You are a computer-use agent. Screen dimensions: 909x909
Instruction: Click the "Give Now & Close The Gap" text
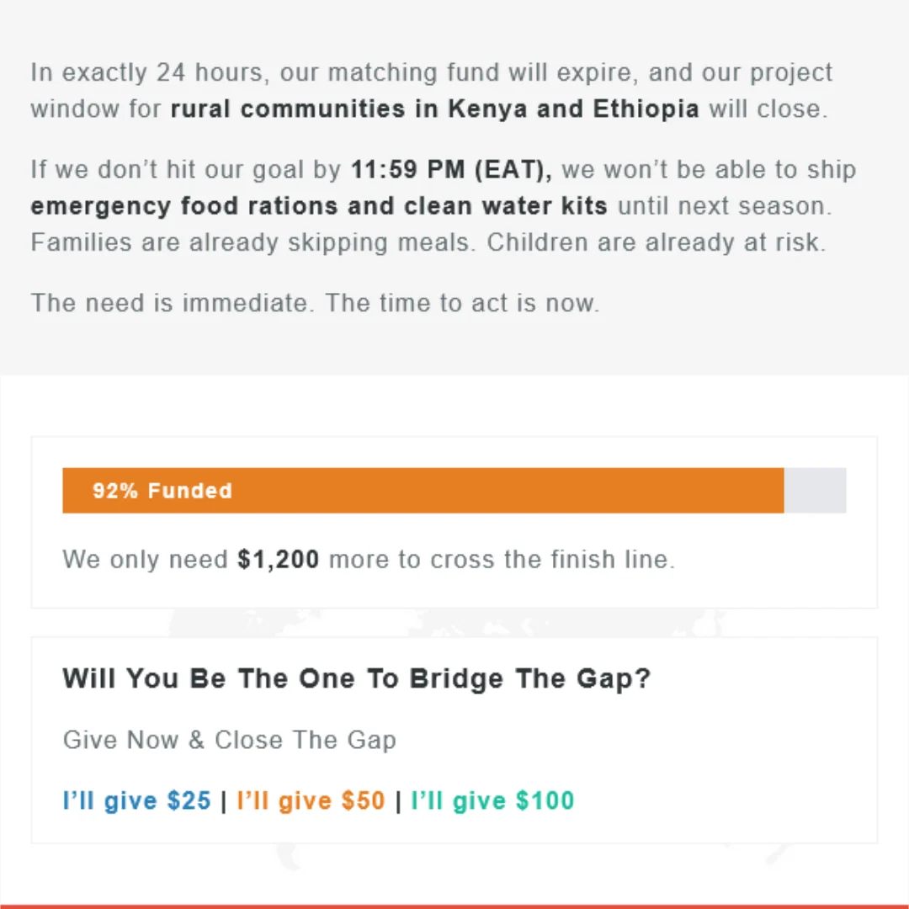pos(229,740)
